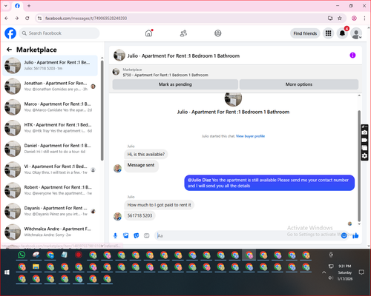371x296 pixels.
Task: Open the Facebook menu grid icon
Action: (328, 33)
